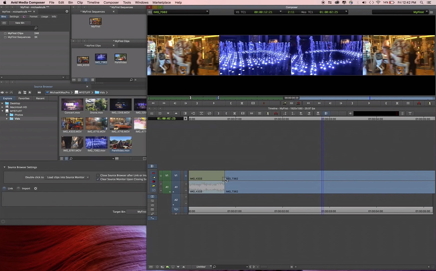Click the Settings button in project window
The height and width of the screenshot is (271, 436).
coord(14,17)
